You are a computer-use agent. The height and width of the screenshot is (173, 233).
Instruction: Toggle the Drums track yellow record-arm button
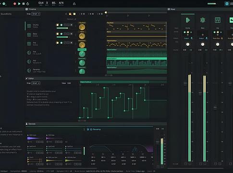58,25
